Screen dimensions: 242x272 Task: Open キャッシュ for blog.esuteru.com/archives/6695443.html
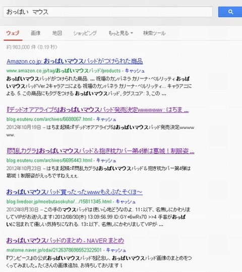[106, 160]
